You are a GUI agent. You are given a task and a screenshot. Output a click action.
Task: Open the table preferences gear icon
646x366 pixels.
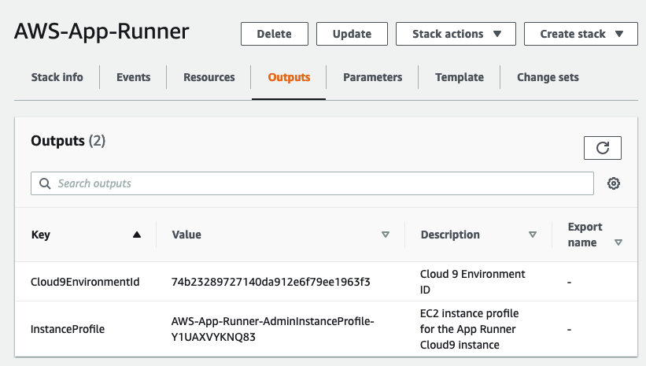tap(614, 183)
